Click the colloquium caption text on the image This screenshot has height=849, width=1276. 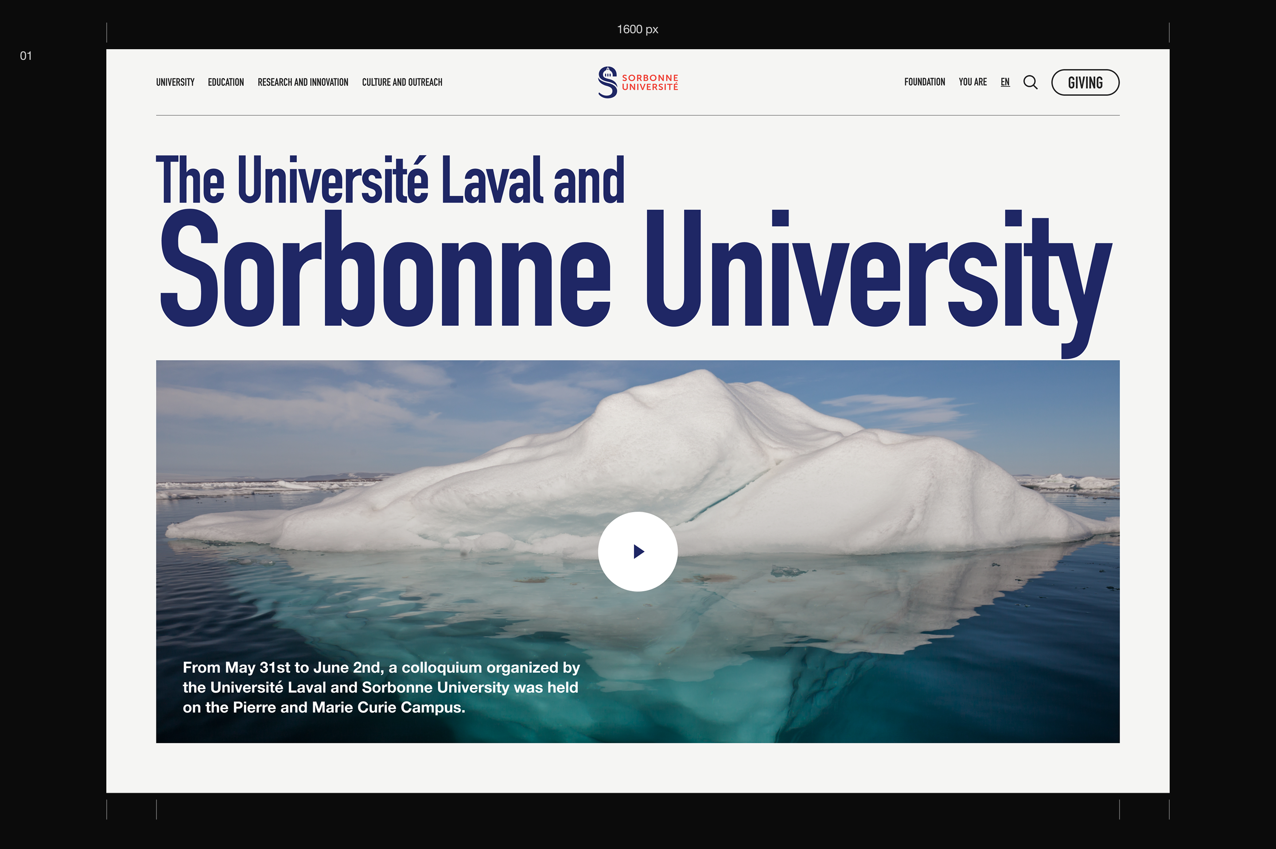(x=381, y=687)
